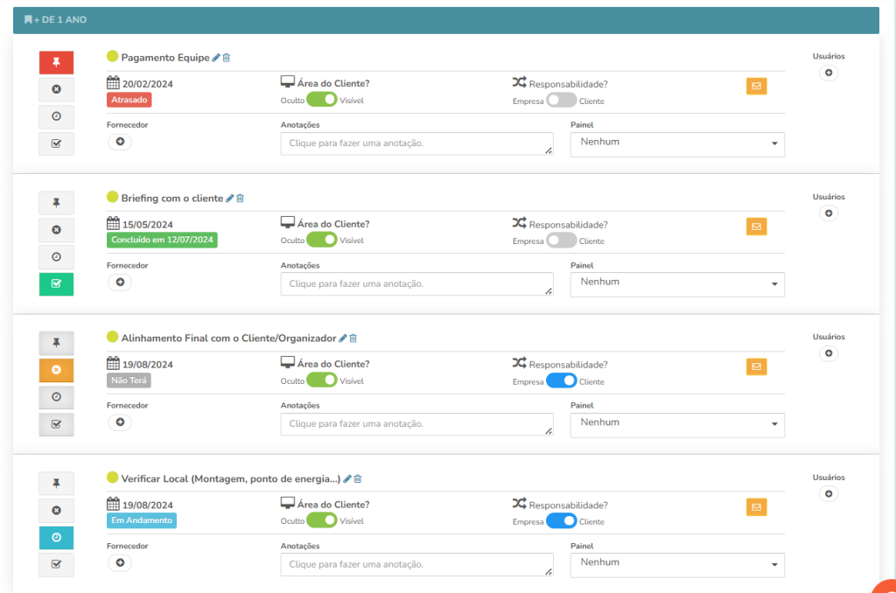The image size is (896, 593).
Task: Add user to Briefing com o cliente
Action: [x=829, y=213]
